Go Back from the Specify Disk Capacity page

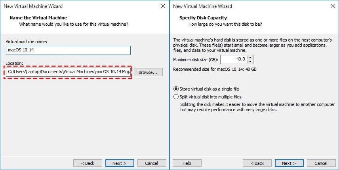[257, 163]
